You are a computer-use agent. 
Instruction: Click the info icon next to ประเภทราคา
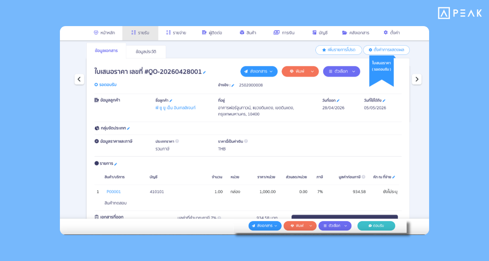click(x=177, y=141)
